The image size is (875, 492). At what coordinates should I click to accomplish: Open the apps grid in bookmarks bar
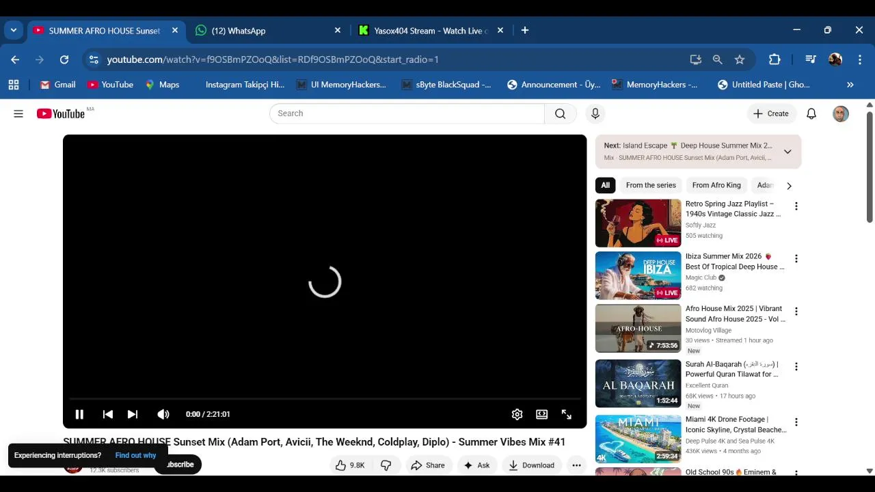14,85
